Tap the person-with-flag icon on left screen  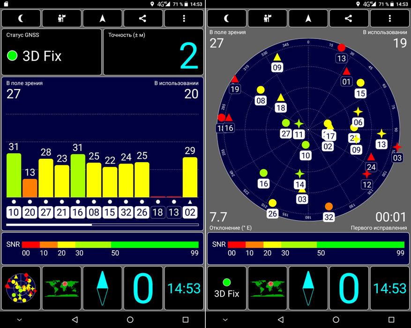point(62,19)
